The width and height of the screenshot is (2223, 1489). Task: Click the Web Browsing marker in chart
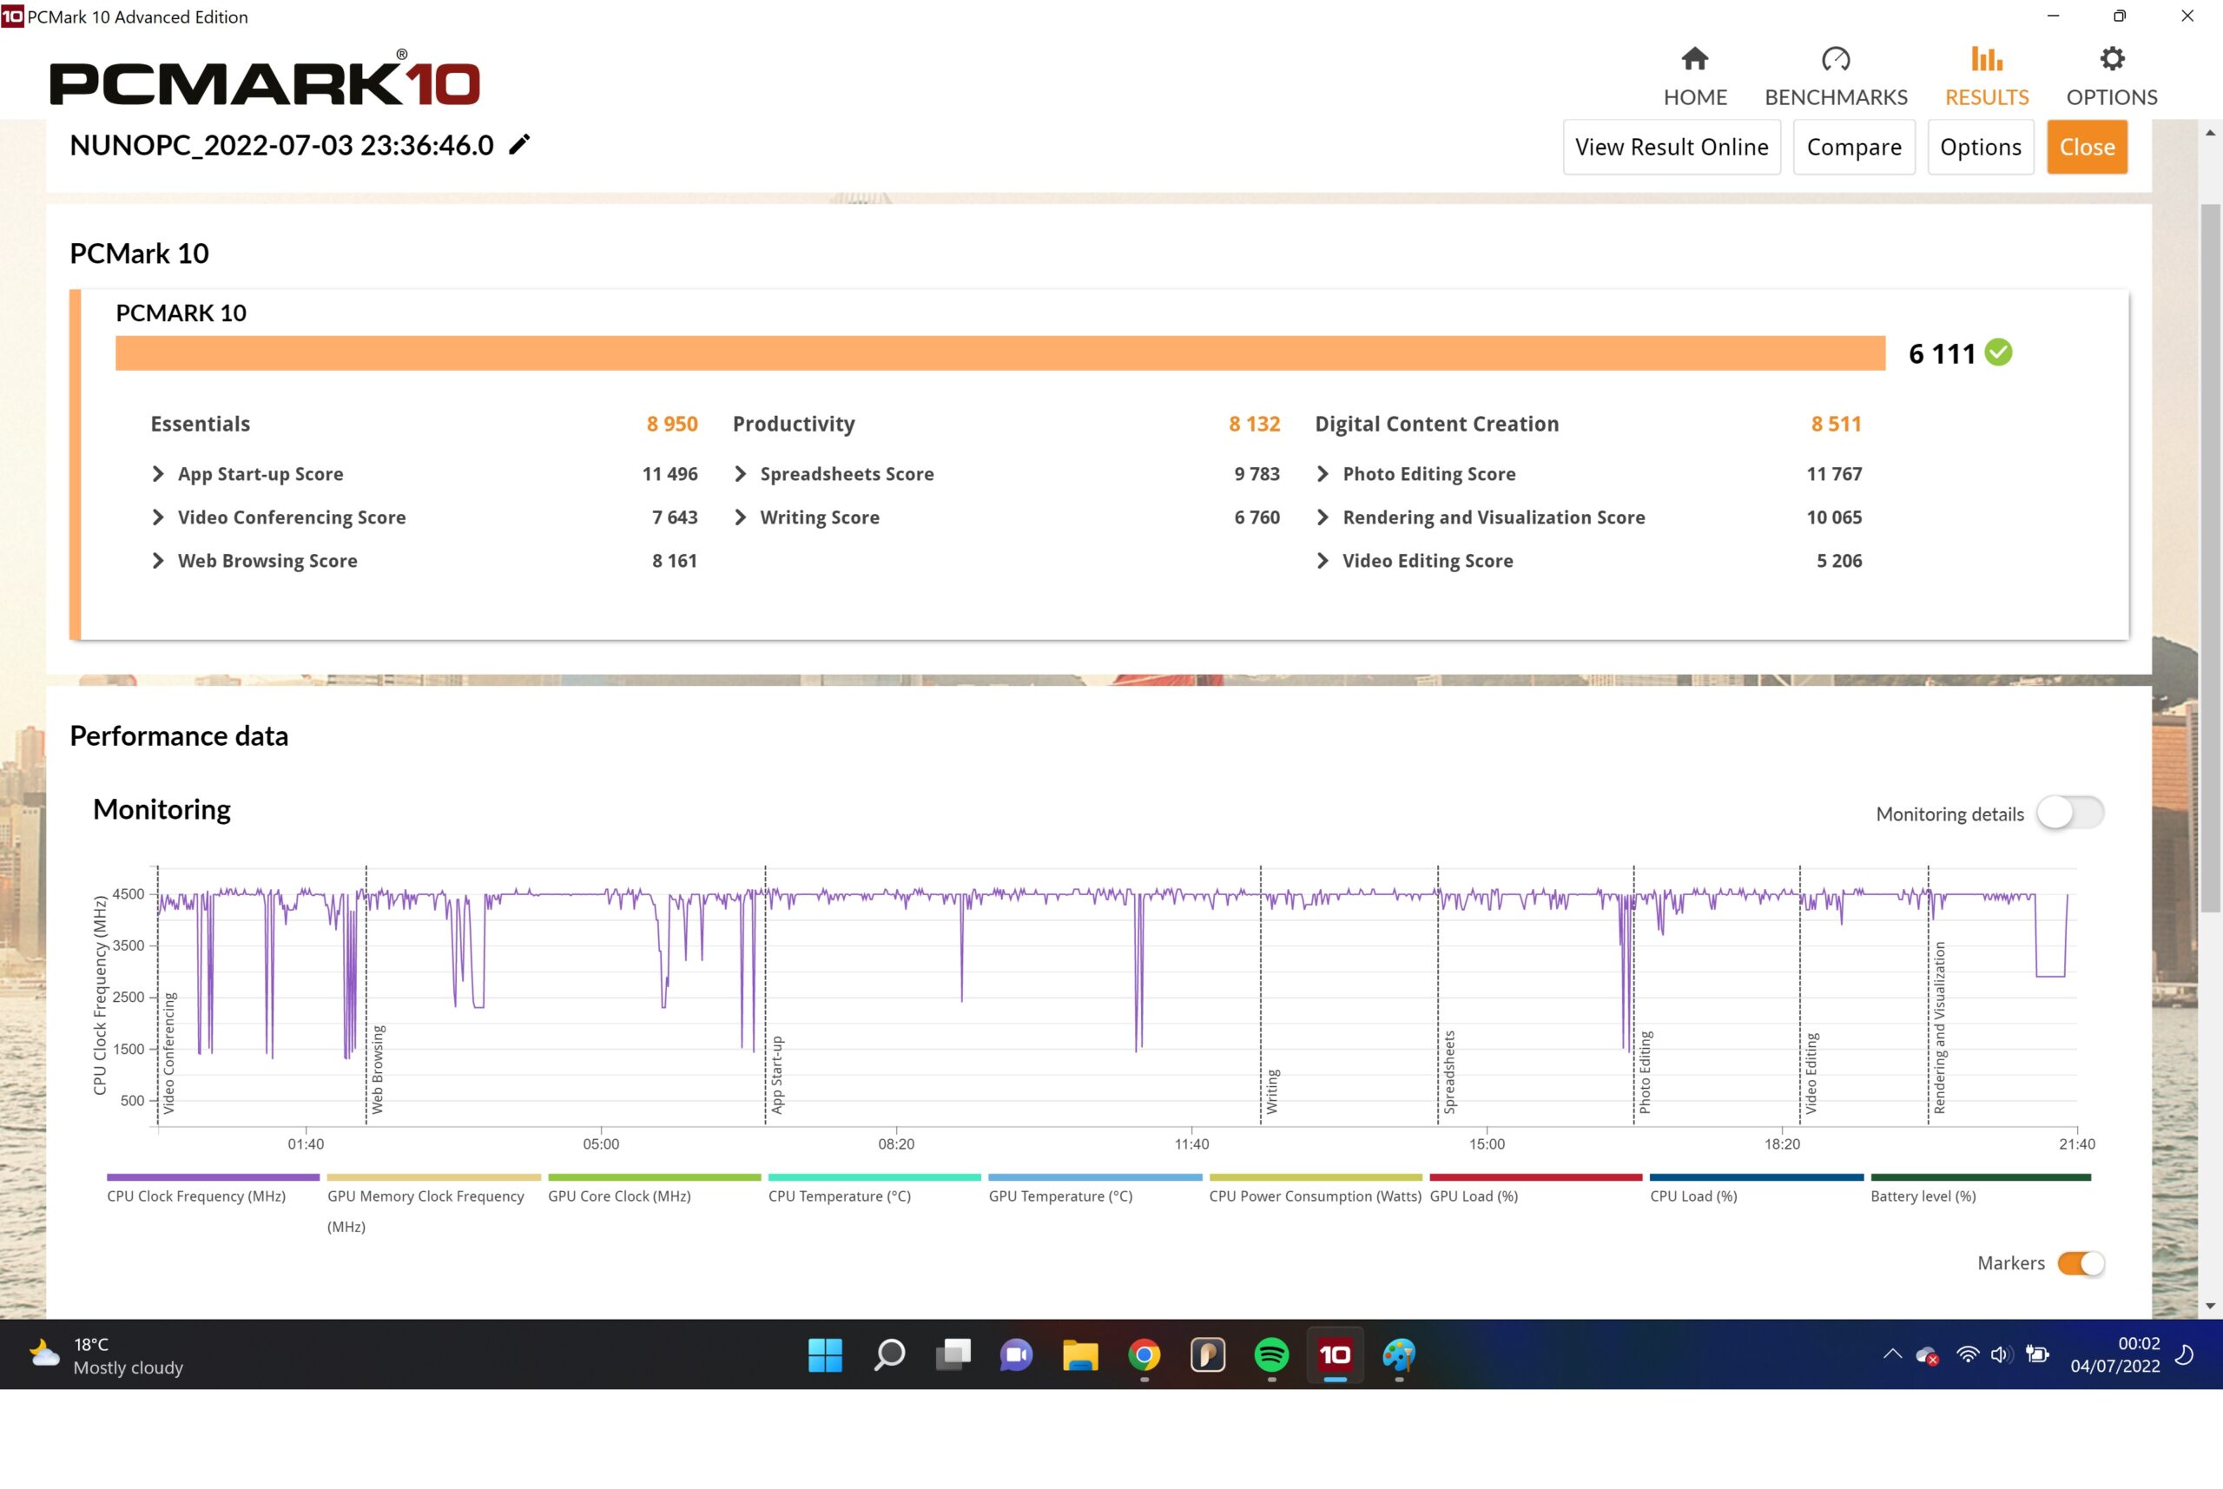coord(377,1070)
